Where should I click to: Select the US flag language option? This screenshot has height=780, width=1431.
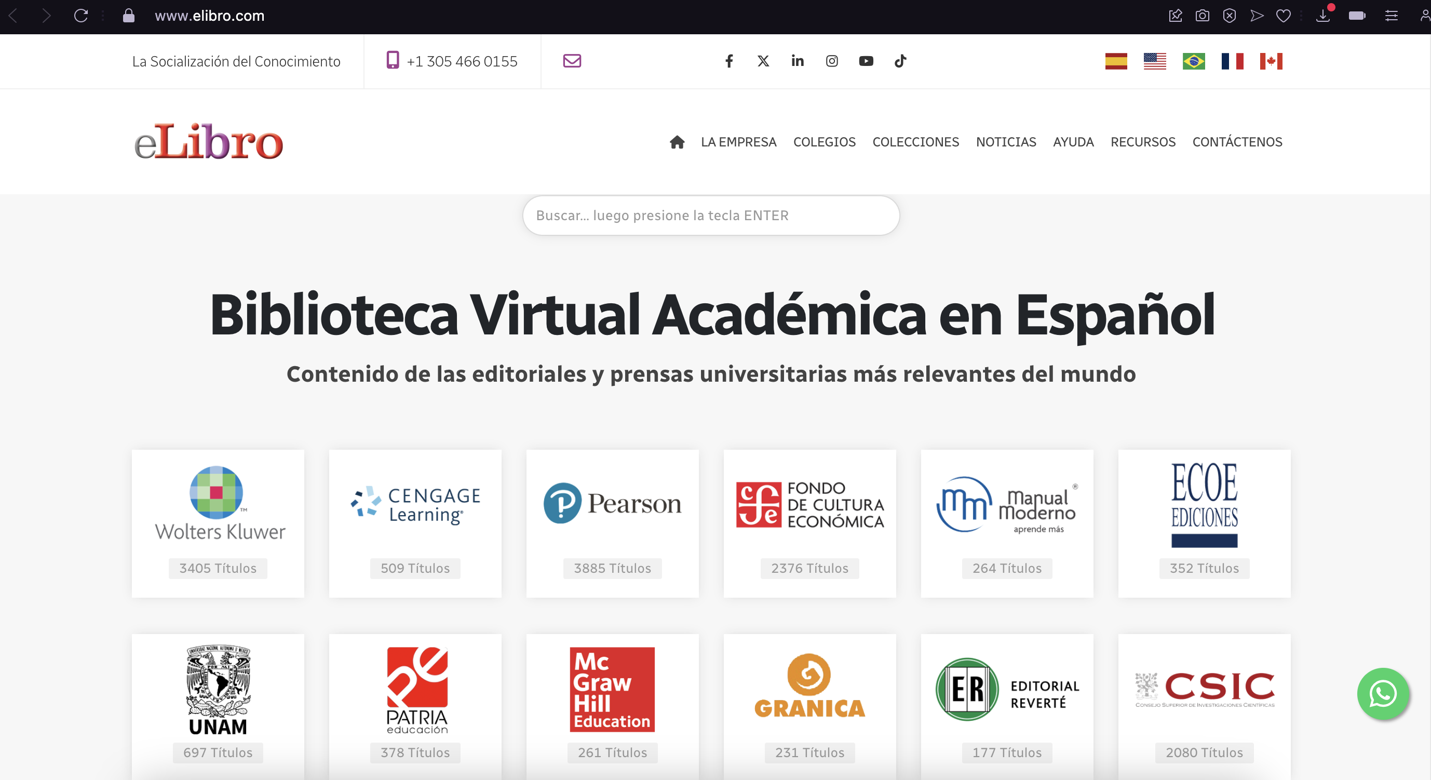tap(1155, 61)
